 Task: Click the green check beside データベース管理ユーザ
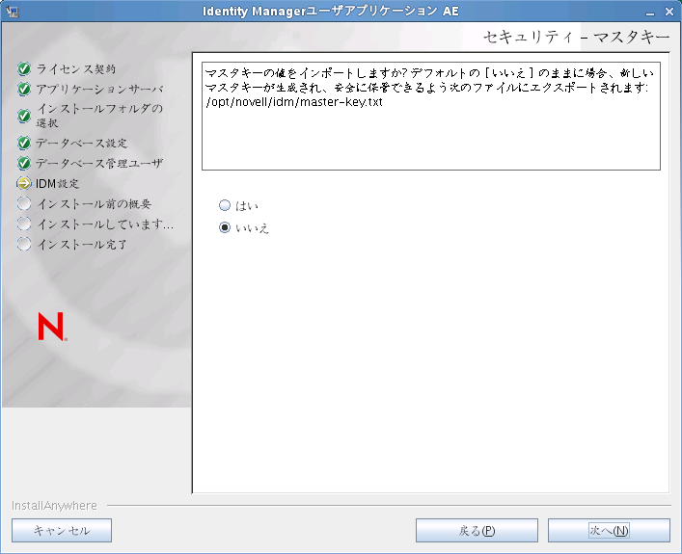coord(24,163)
